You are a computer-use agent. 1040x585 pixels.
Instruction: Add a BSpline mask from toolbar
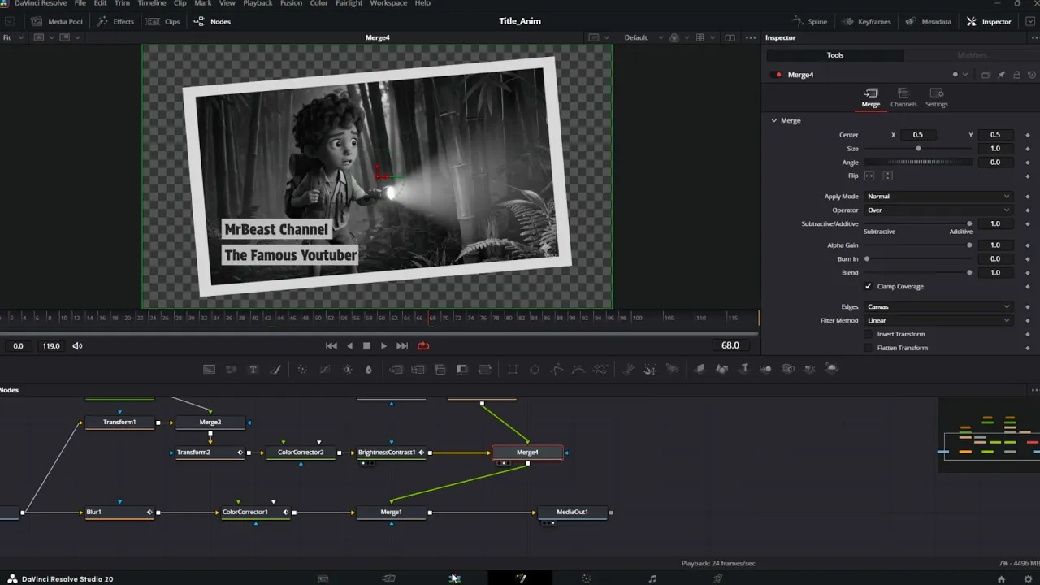coord(578,369)
